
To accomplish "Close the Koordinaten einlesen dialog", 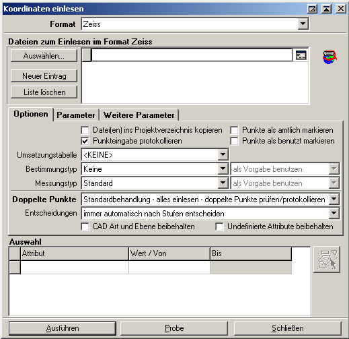I will [341, 9].
